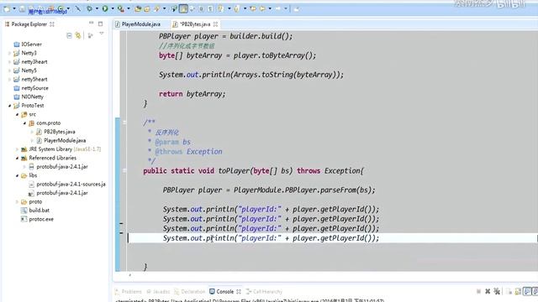This screenshot has height=302, width=538.
Task: Click the Open Type toolbar icon
Action: 138,8
